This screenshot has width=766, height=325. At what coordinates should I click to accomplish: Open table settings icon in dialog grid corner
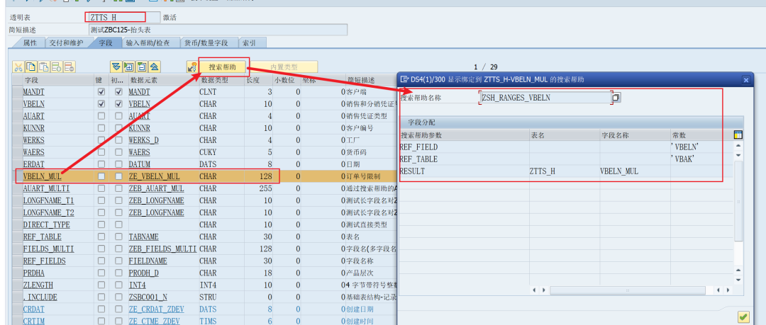click(x=738, y=135)
